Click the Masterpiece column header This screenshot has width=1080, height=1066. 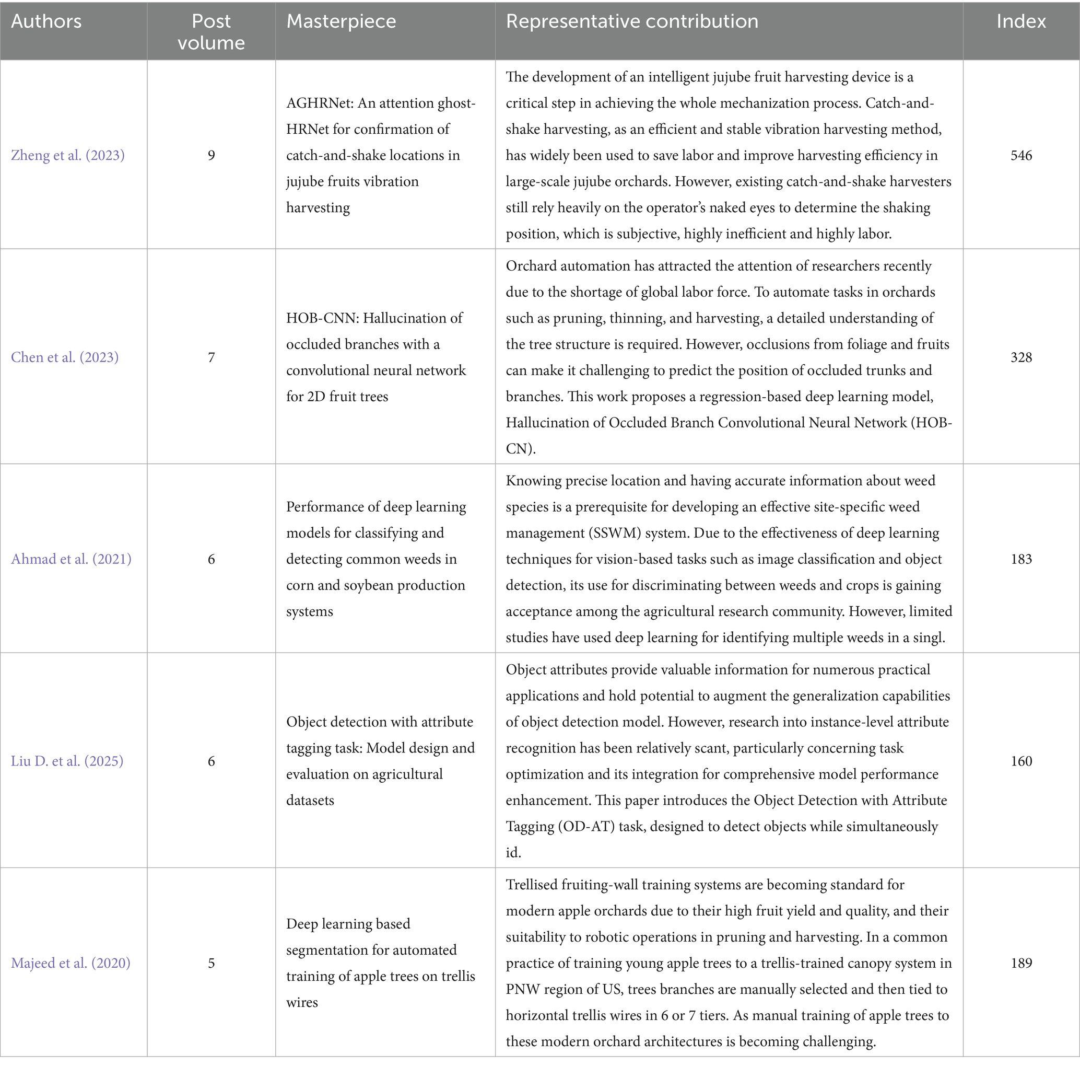click(x=341, y=21)
